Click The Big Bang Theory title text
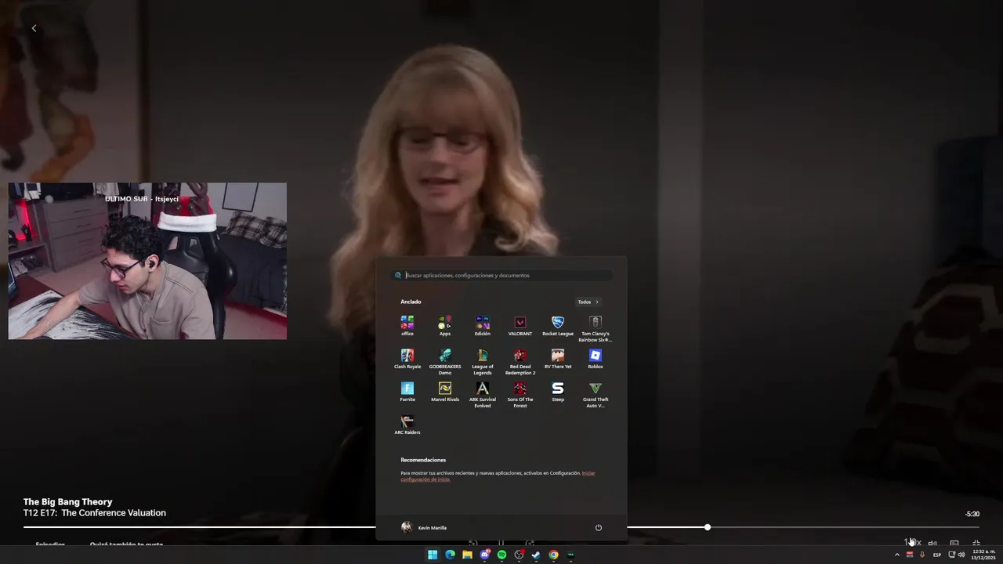1003x564 pixels. click(67, 502)
